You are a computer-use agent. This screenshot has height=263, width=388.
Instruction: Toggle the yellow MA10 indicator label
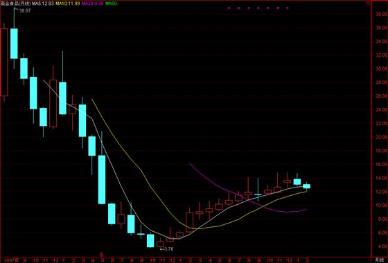(x=68, y=3)
